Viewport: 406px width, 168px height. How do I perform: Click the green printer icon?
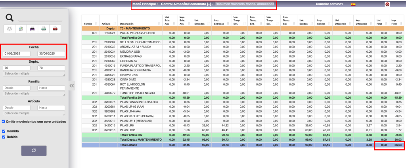point(44,29)
